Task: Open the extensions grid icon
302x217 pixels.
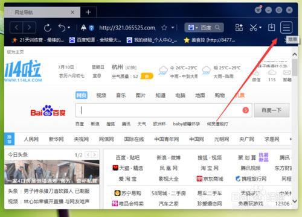Action: coord(239,27)
